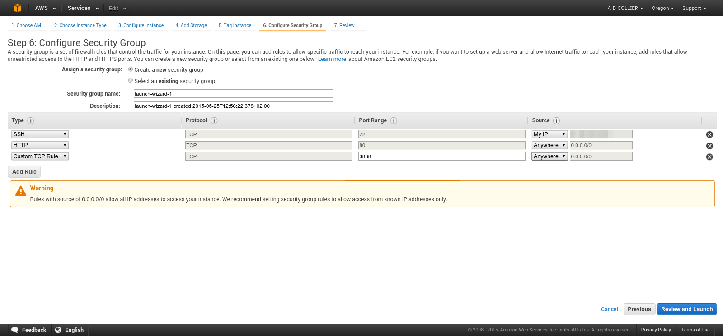The width and height of the screenshot is (723, 336).
Task: Open the Learn more link
Action: click(x=332, y=59)
